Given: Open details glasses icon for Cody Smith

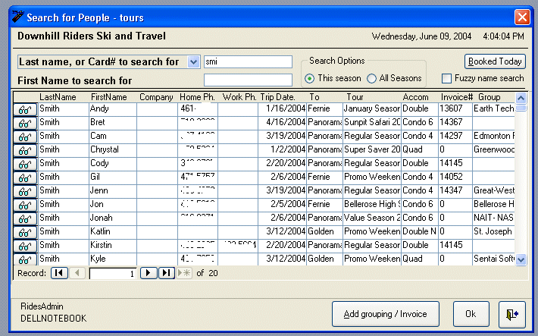Looking at the screenshot, I should point(25,165).
